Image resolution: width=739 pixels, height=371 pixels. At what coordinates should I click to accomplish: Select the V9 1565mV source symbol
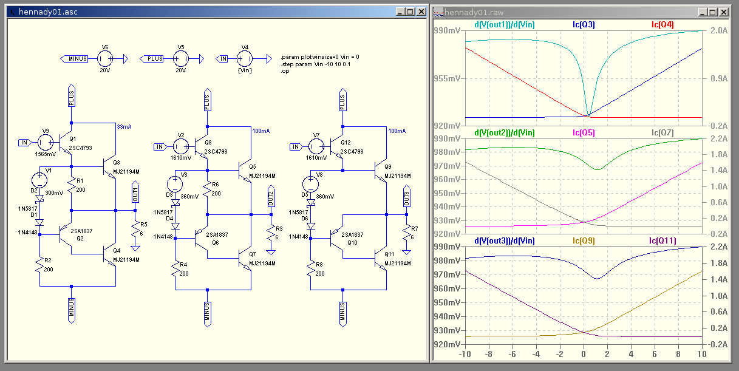click(45, 143)
